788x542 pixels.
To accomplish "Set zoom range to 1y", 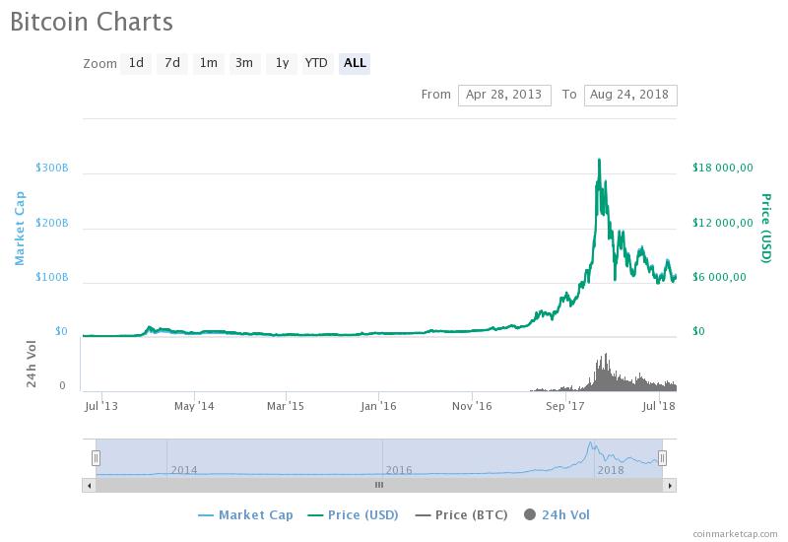I will pyautogui.click(x=282, y=63).
